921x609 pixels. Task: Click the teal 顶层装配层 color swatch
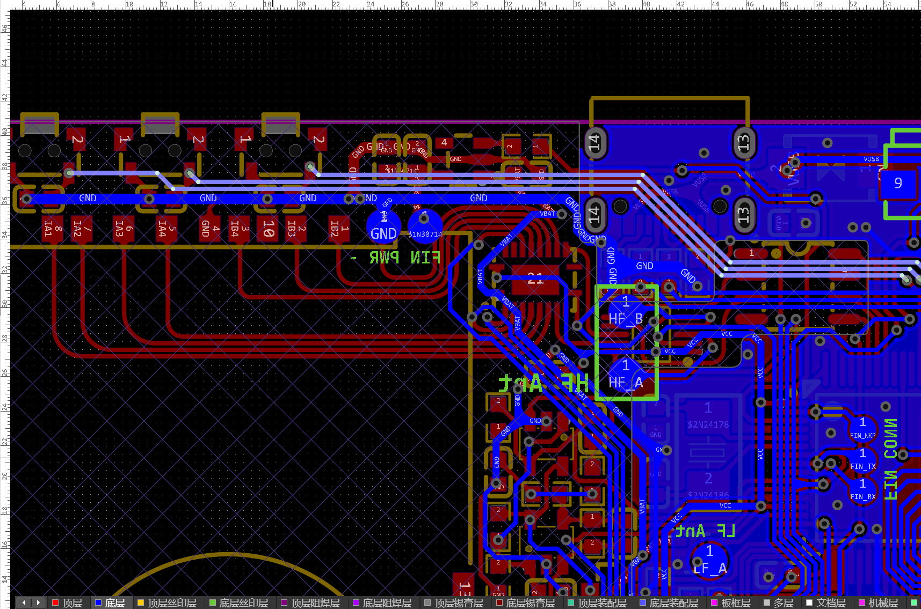(x=571, y=603)
